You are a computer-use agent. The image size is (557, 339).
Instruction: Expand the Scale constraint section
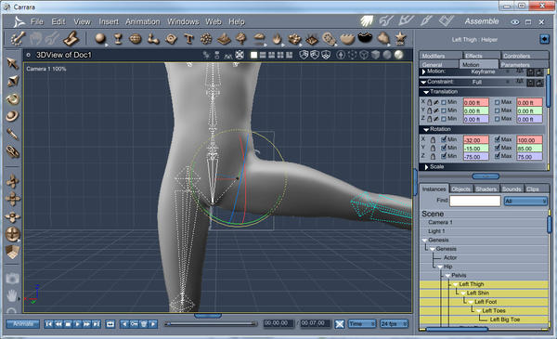click(426, 166)
